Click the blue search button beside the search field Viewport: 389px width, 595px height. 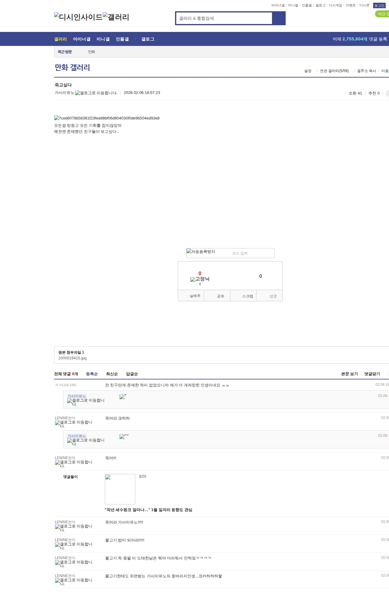[x=279, y=18]
